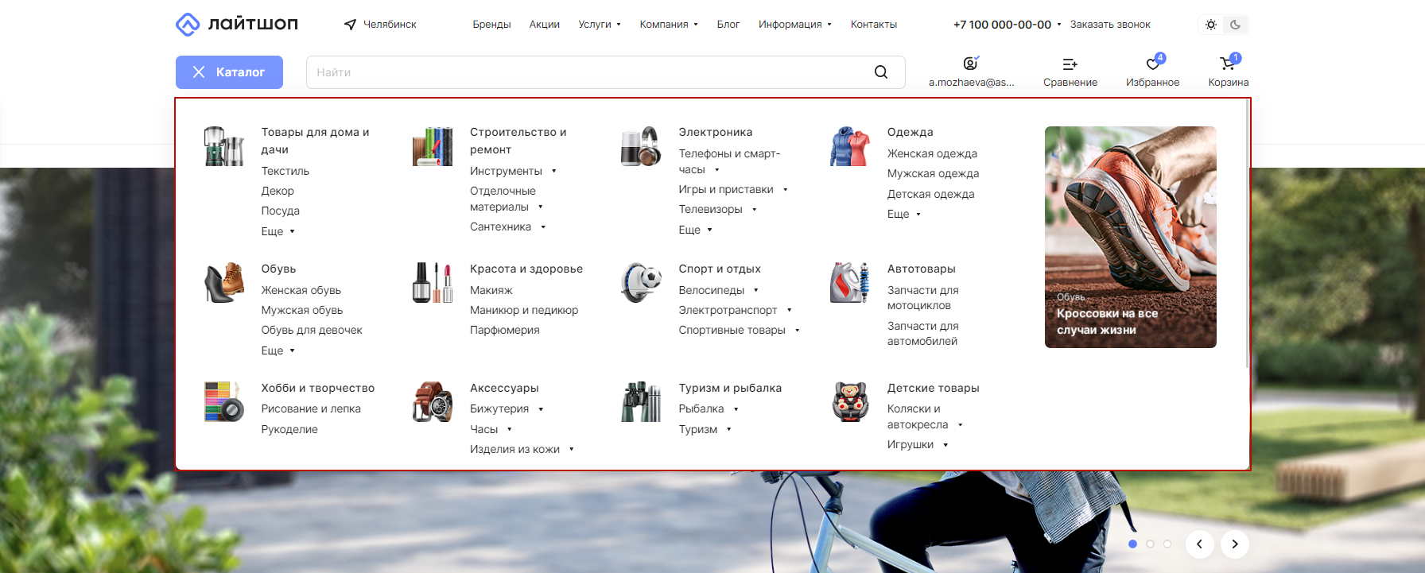Open the Блог menu item

[728, 25]
